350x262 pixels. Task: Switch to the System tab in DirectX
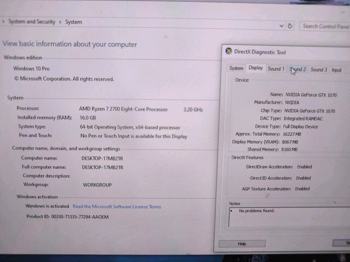[236, 68]
